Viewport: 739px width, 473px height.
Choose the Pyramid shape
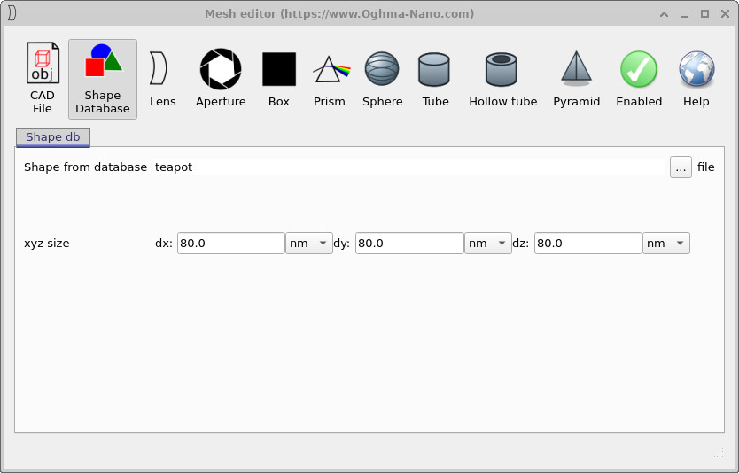coord(576,79)
